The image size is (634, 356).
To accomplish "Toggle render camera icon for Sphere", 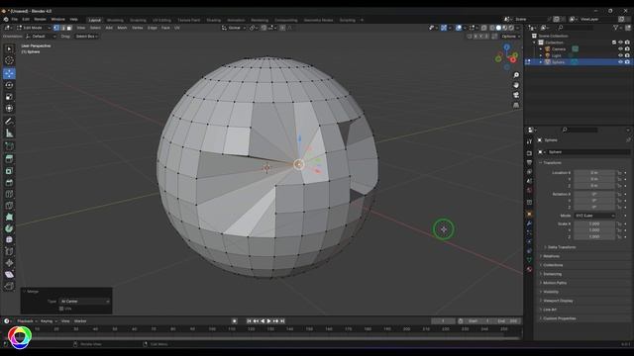I will tap(627, 62).
